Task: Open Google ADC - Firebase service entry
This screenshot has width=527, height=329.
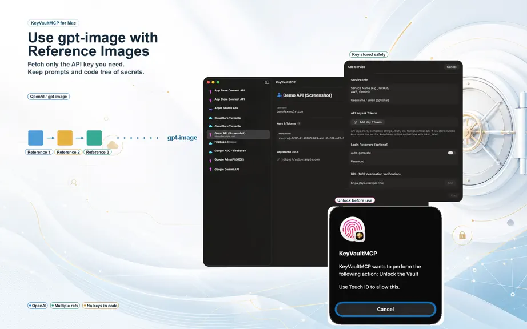Action: click(x=230, y=151)
